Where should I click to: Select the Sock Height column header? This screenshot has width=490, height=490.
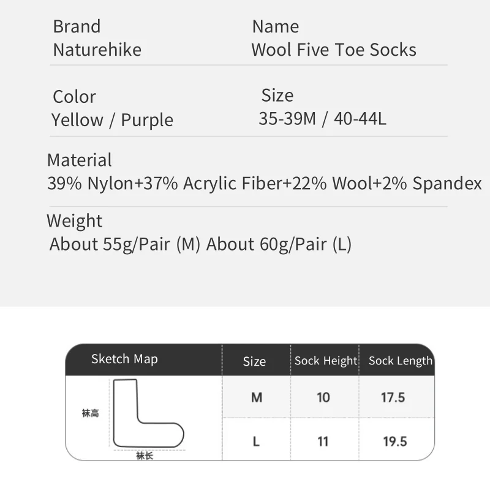[325, 361]
